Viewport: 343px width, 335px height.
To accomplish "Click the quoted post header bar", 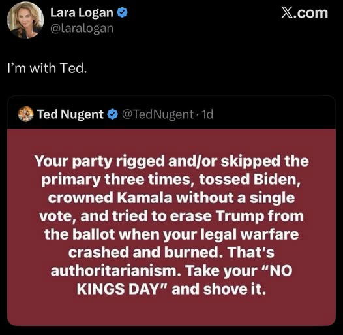I will click(x=171, y=112).
